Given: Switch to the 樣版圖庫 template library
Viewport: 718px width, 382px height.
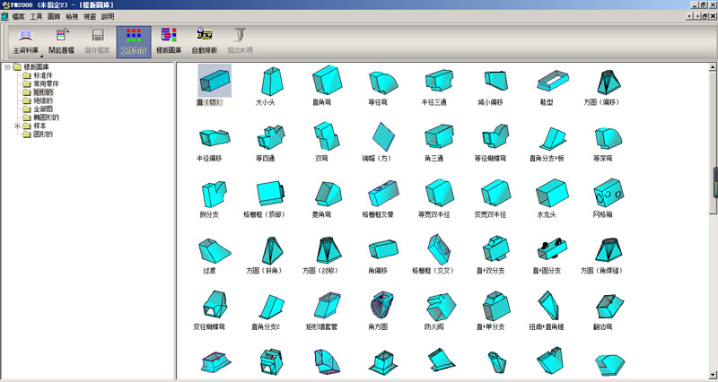Looking at the screenshot, I should tap(169, 41).
